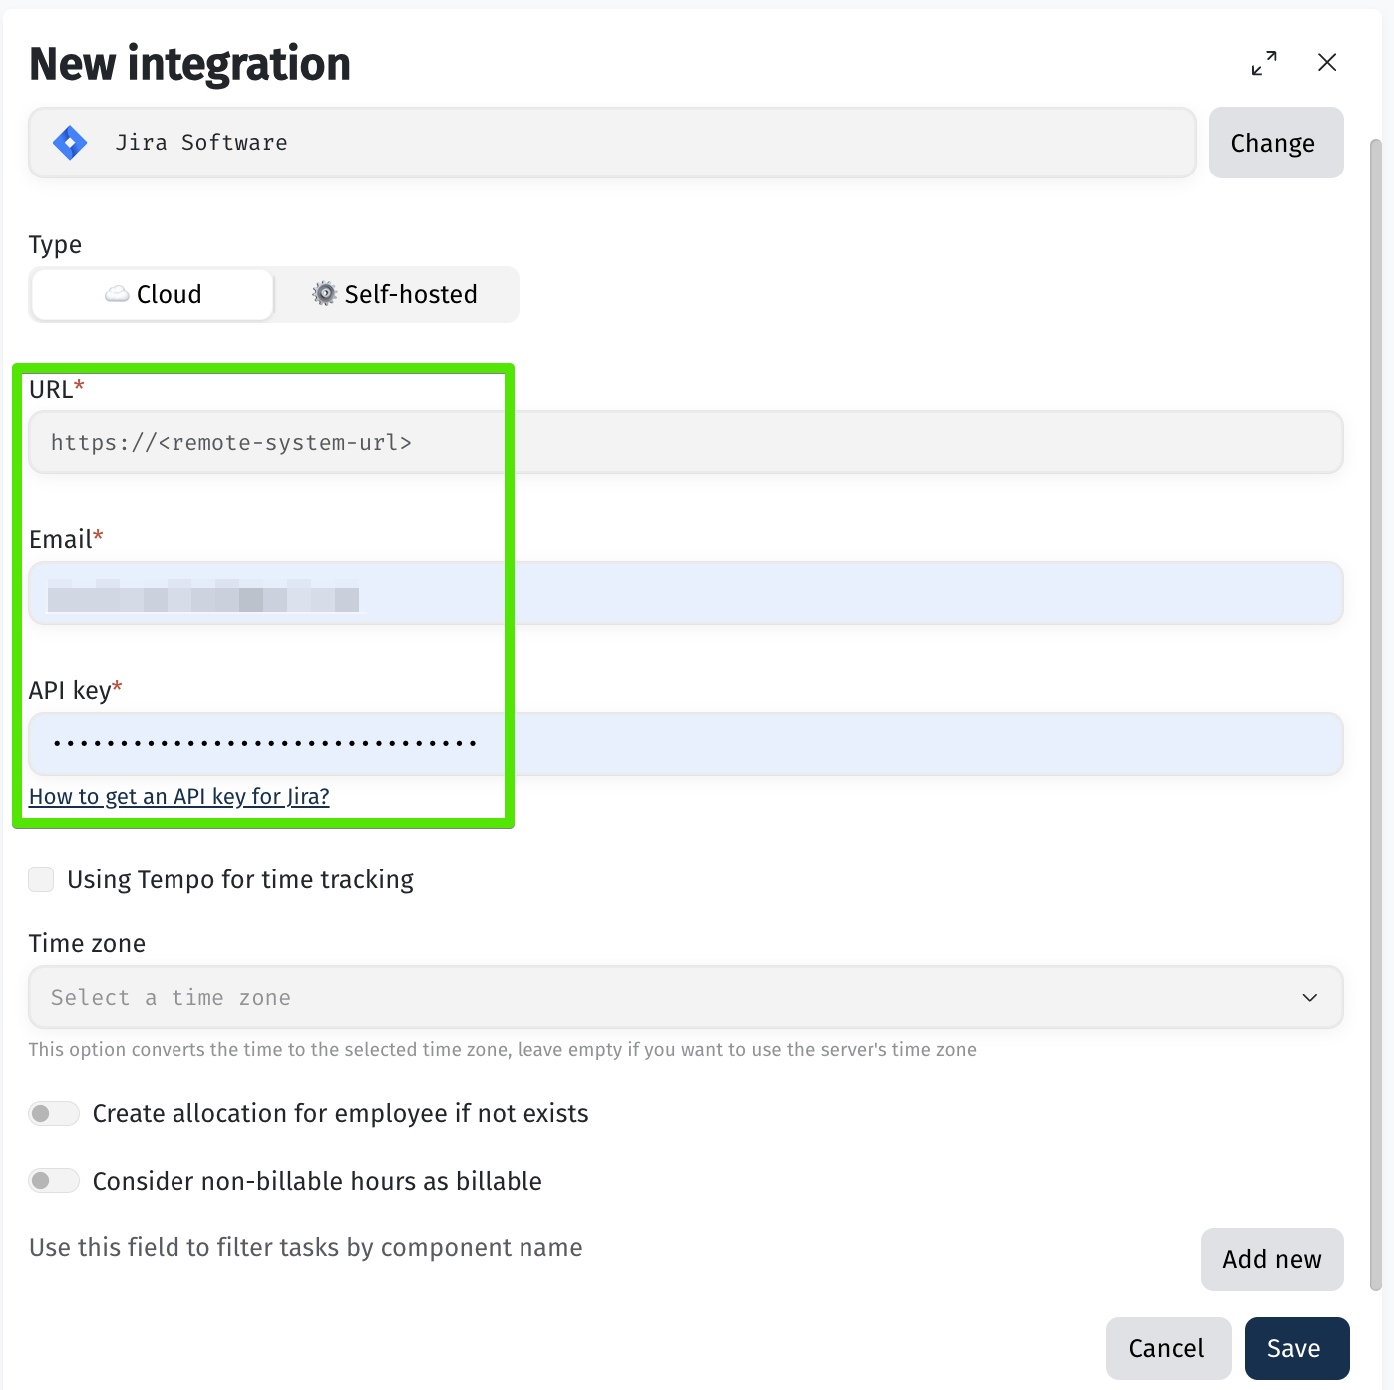Click the Add new button
The width and height of the screenshot is (1394, 1390).
click(1272, 1259)
